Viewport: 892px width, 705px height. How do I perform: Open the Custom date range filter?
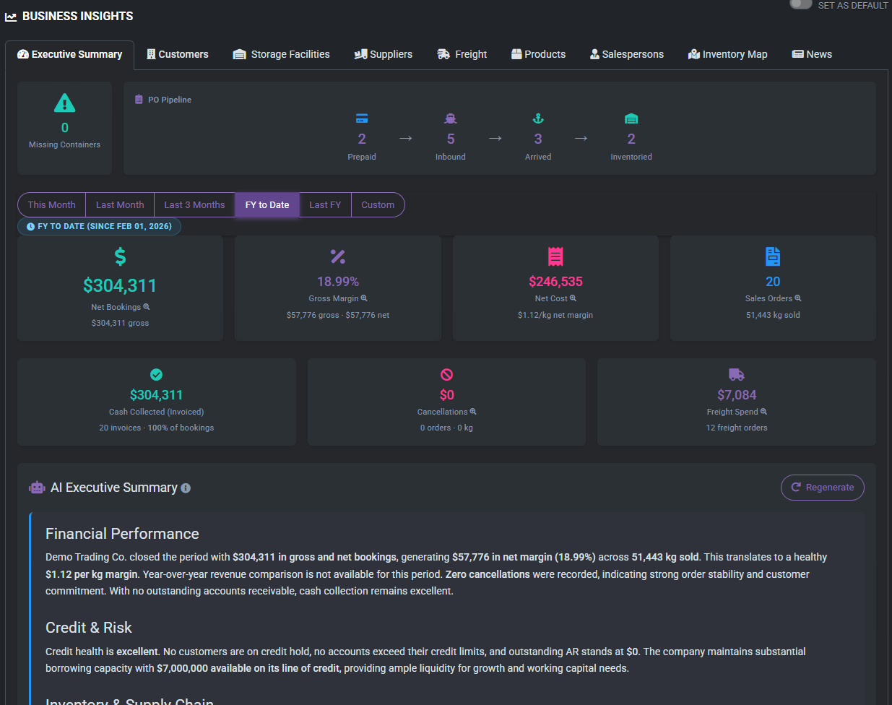[378, 205]
